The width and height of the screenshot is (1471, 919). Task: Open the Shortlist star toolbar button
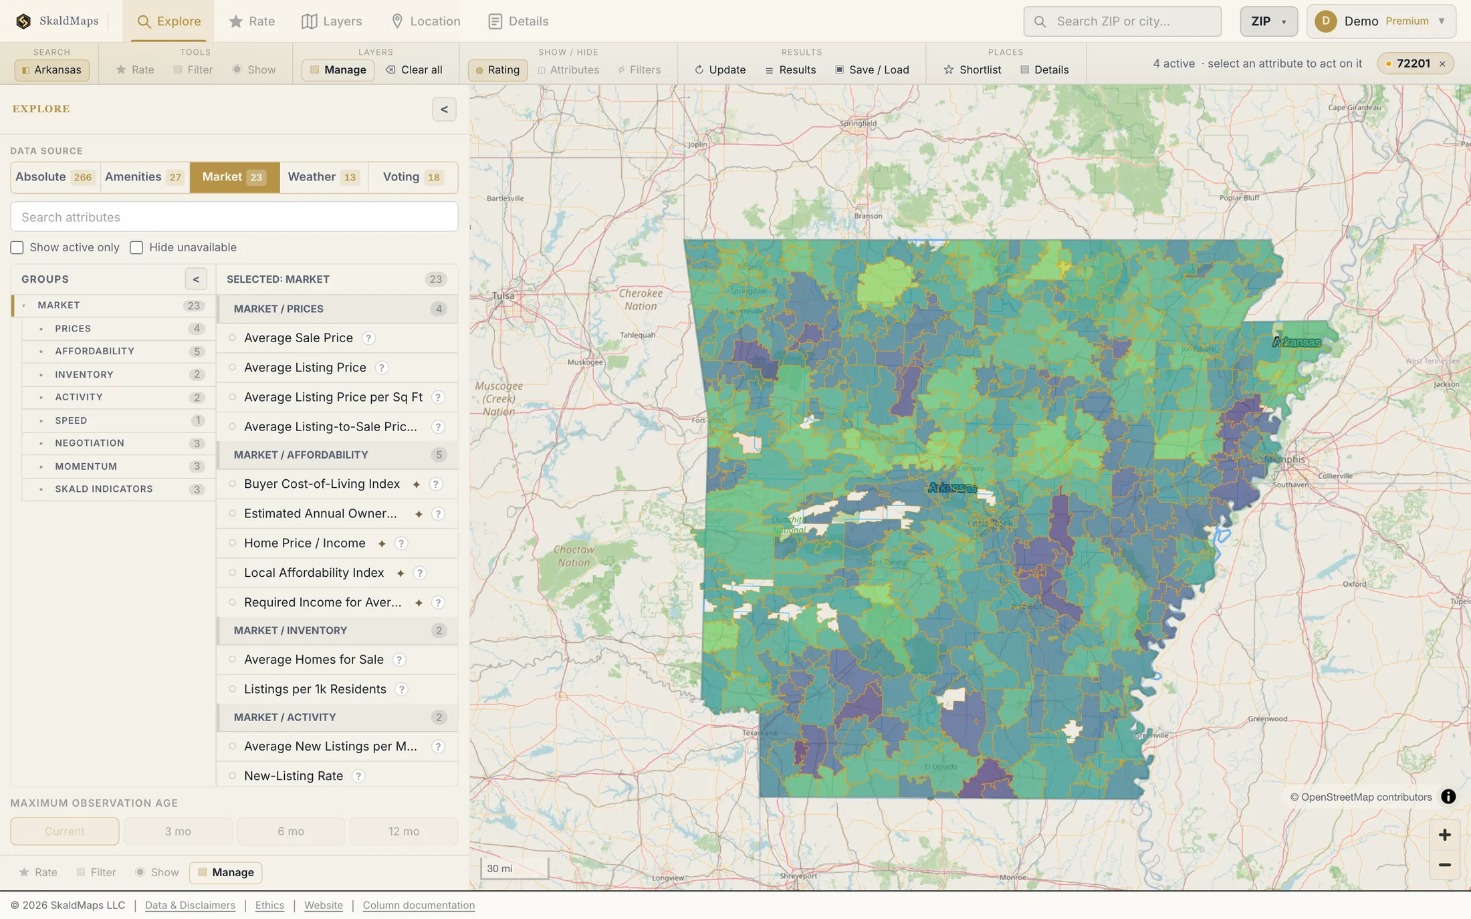click(x=972, y=70)
